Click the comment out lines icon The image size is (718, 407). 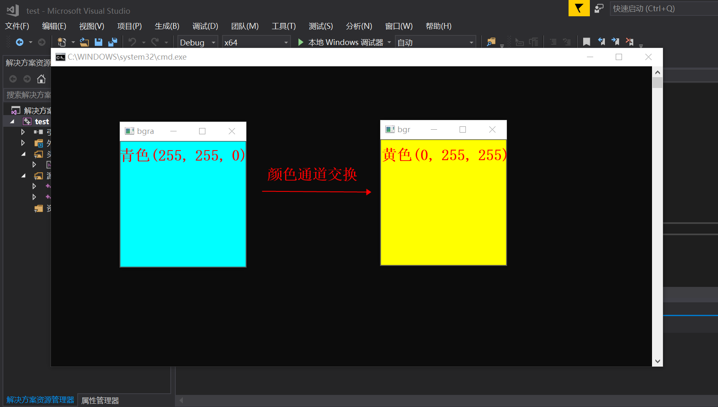pos(553,42)
